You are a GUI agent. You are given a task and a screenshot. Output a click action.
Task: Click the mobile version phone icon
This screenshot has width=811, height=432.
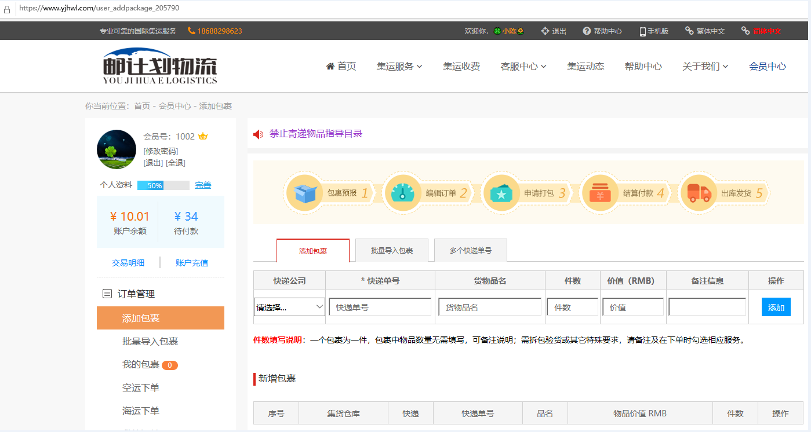(643, 31)
